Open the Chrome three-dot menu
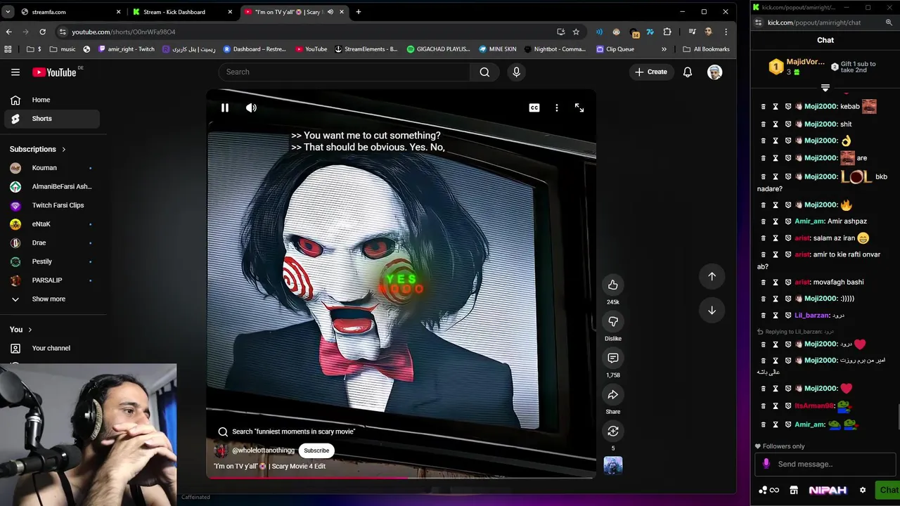 [726, 32]
